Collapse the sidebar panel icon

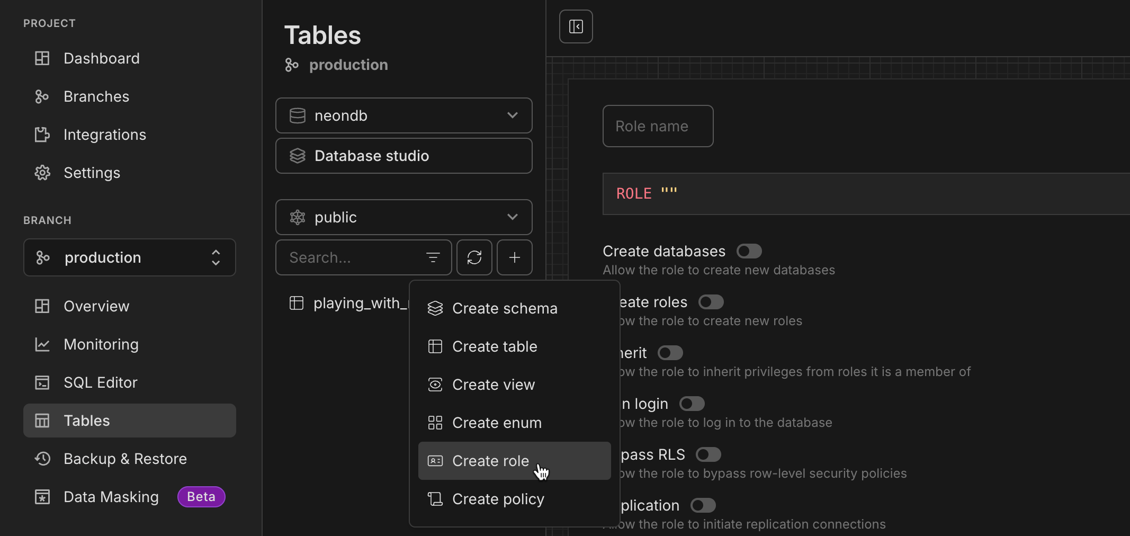(x=576, y=26)
